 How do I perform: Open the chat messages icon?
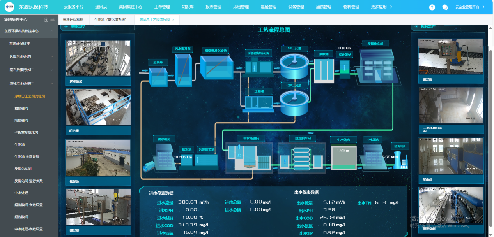[445, 7]
